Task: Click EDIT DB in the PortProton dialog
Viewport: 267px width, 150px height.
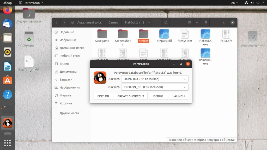Action: [x=103, y=96]
